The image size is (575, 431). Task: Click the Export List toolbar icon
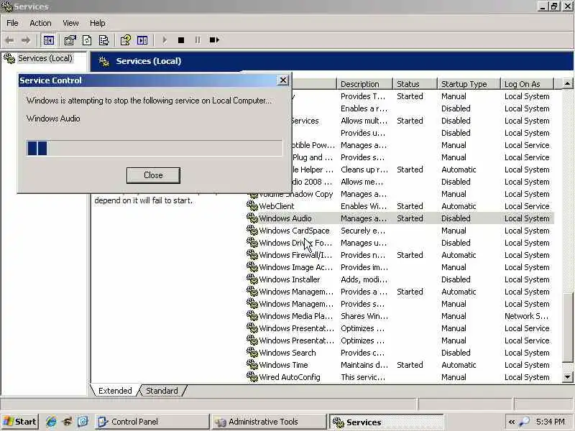[x=103, y=40]
